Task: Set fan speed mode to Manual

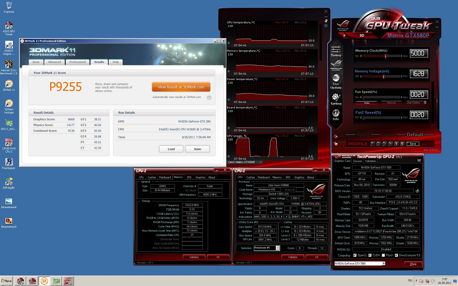Action: point(391,103)
